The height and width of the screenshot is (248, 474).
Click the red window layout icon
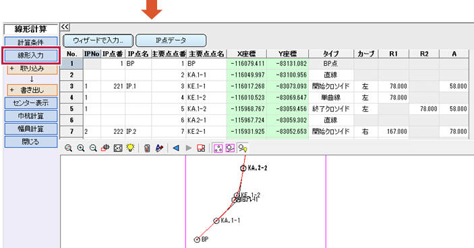click(x=201, y=148)
